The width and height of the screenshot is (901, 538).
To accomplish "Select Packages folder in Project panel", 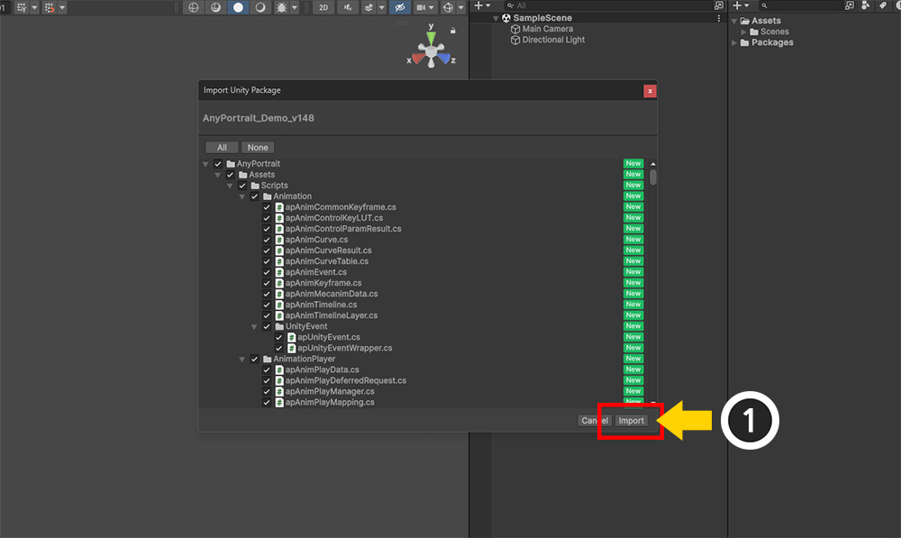I will coord(772,42).
